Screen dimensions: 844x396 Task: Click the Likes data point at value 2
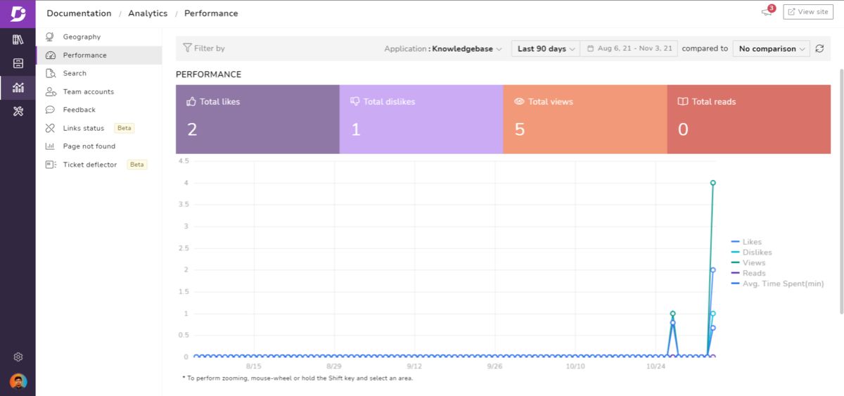(x=712, y=270)
